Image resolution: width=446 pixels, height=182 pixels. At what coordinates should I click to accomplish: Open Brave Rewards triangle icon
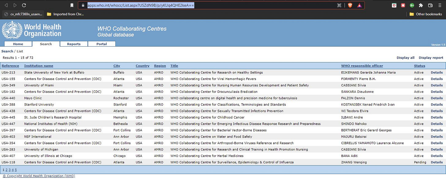coord(359,5)
